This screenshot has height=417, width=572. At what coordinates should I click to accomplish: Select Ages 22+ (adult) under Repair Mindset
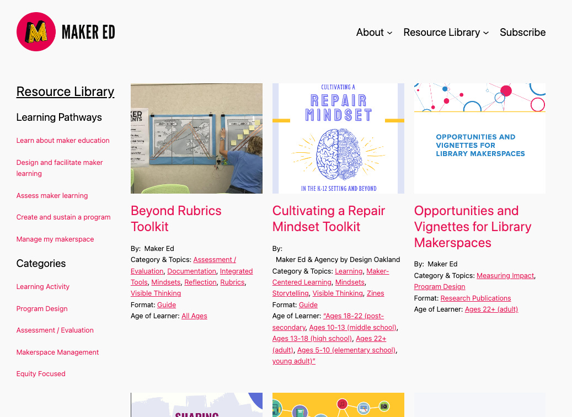pyautogui.click(x=329, y=344)
